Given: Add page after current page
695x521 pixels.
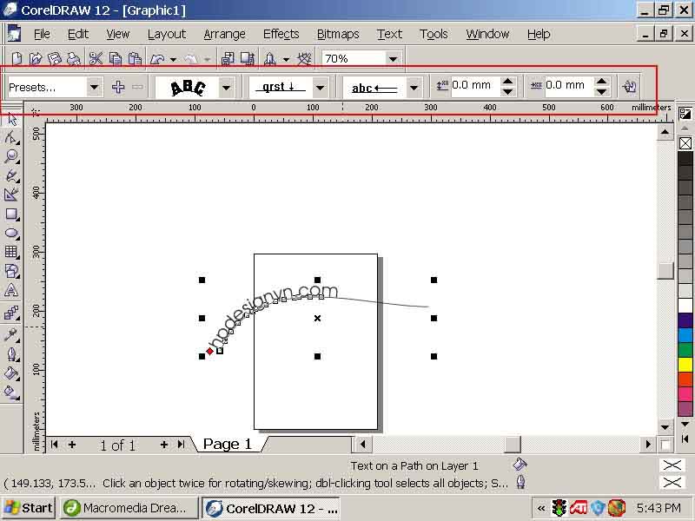Looking at the screenshot, I should point(163,445).
